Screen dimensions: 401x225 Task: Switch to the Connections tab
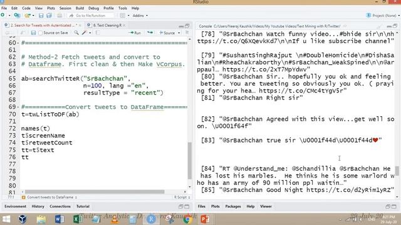click(x=60, y=206)
